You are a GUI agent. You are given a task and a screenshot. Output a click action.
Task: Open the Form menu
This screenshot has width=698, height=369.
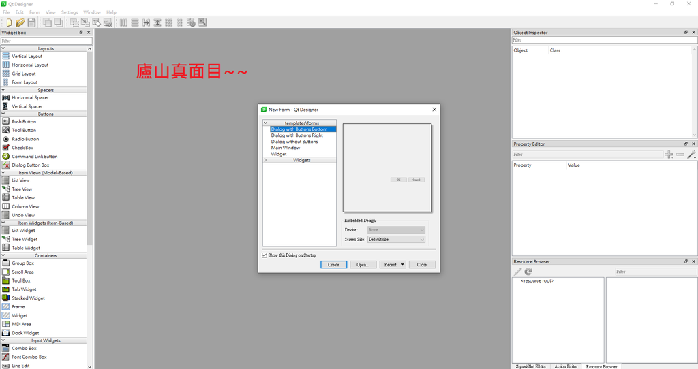(x=35, y=12)
